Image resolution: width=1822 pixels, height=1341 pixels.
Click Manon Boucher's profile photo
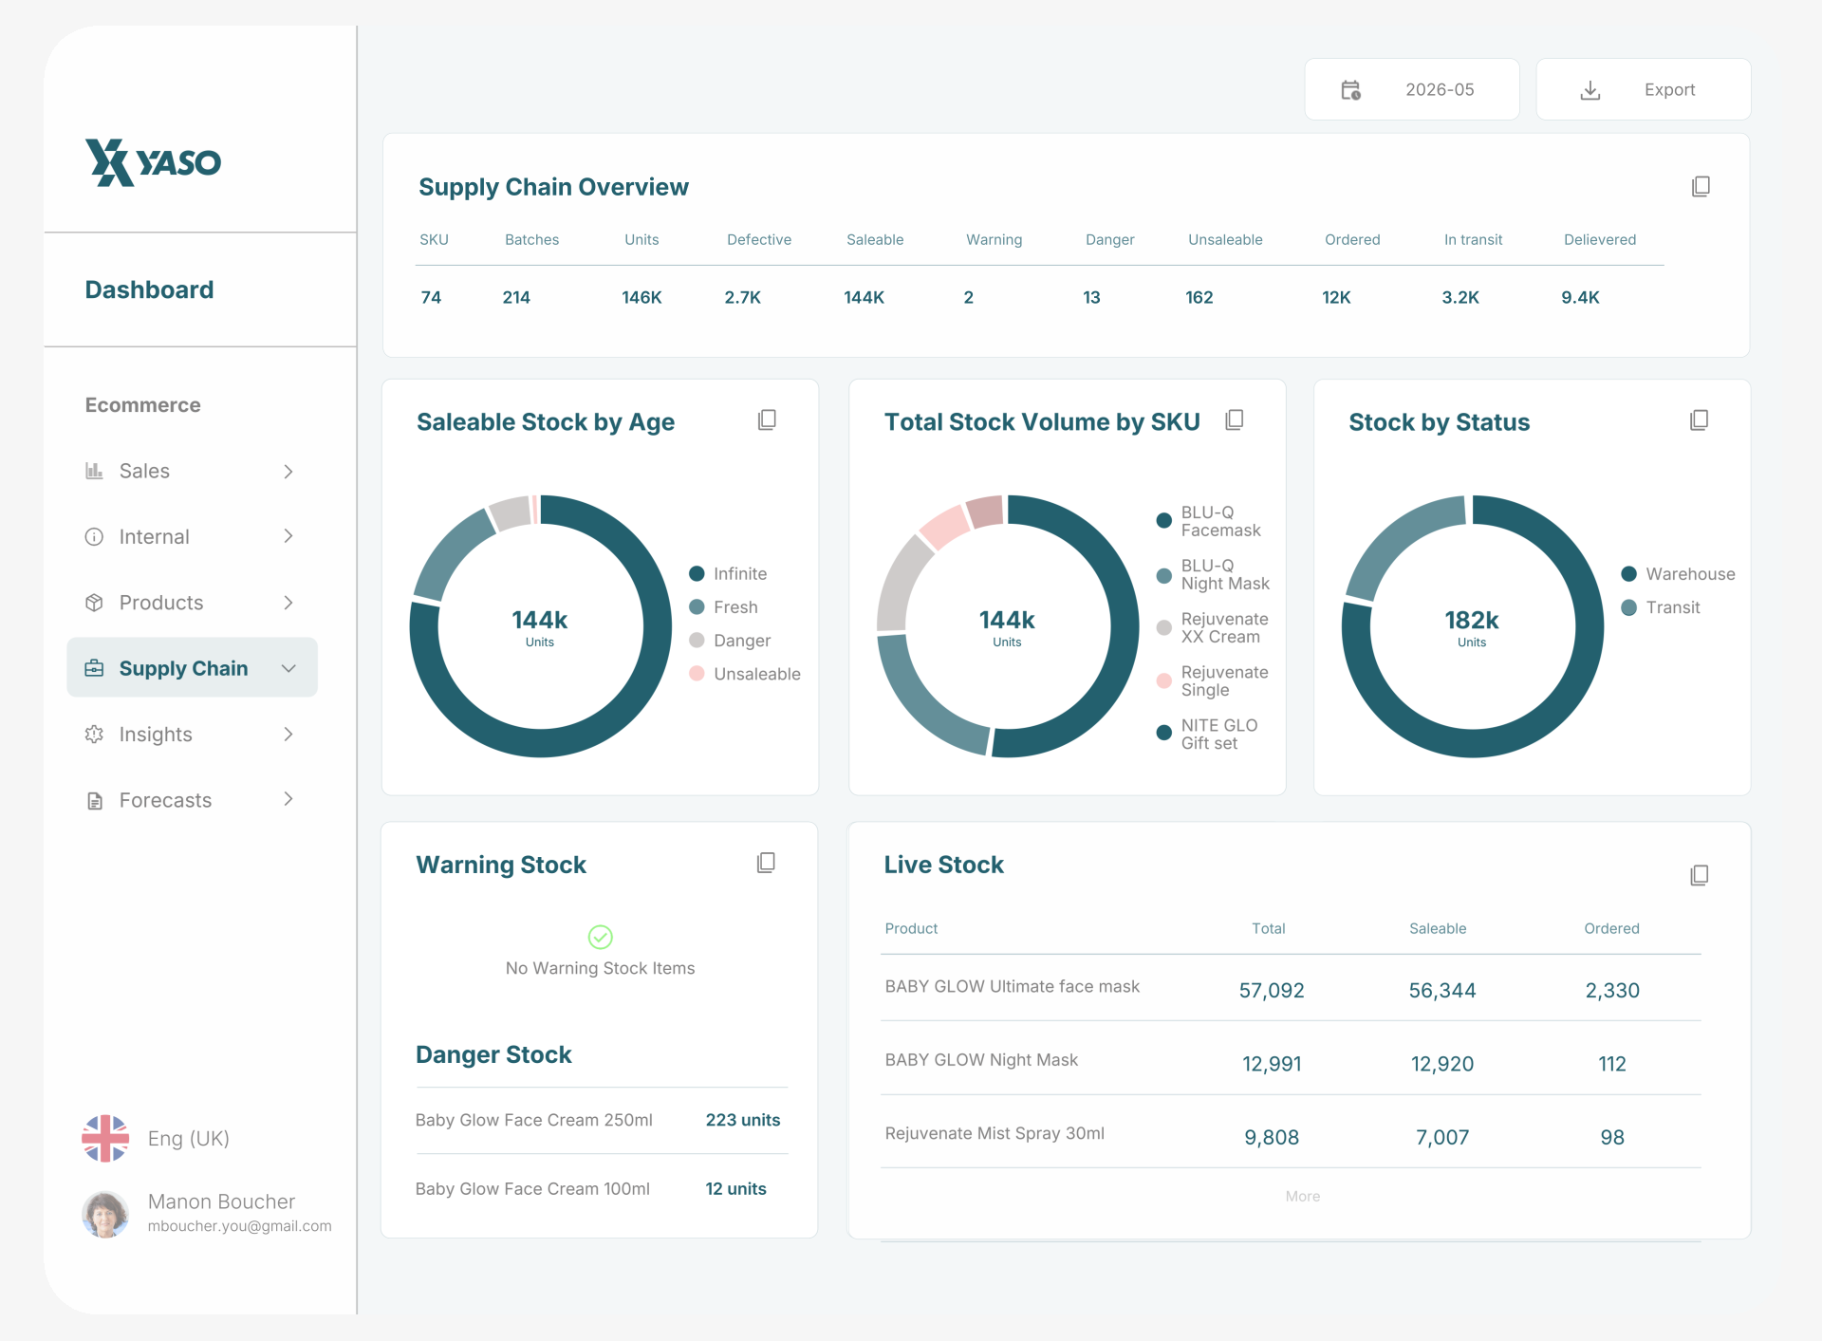tap(105, 1214)
